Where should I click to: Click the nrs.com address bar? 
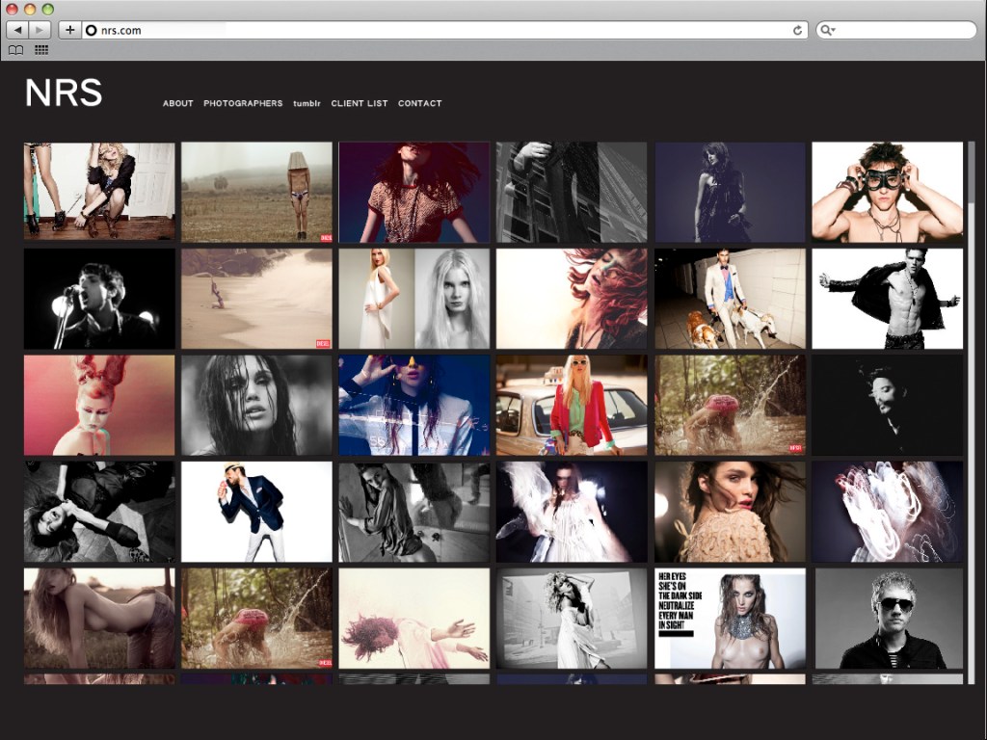coord(434,30)
